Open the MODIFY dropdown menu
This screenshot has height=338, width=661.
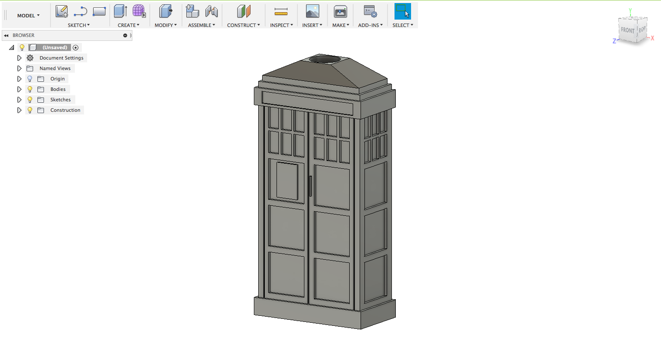(x=165, y=25)
